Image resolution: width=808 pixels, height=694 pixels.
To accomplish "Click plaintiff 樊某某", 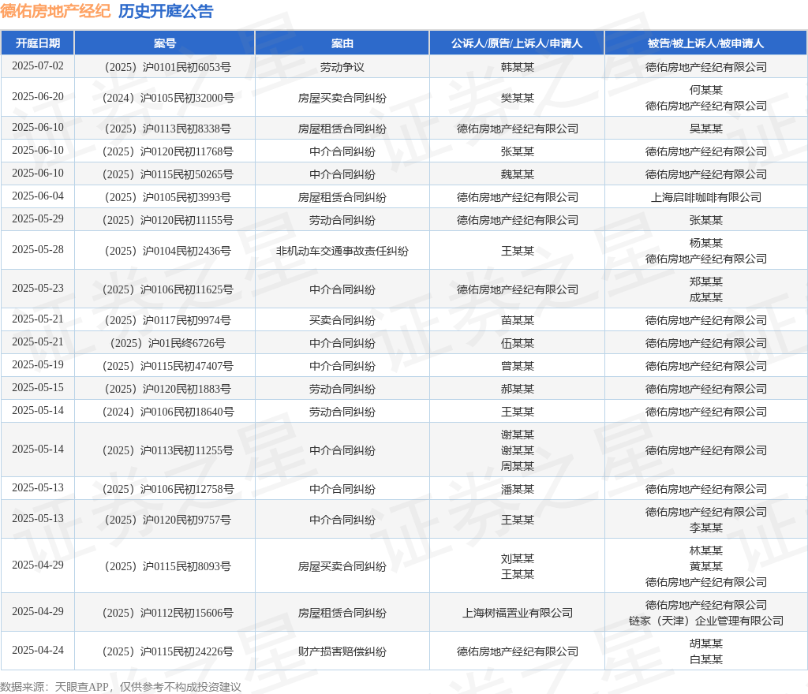I will tap(518, 99).
